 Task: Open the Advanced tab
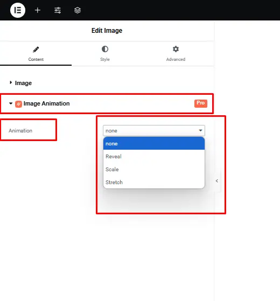pos(176,54)
